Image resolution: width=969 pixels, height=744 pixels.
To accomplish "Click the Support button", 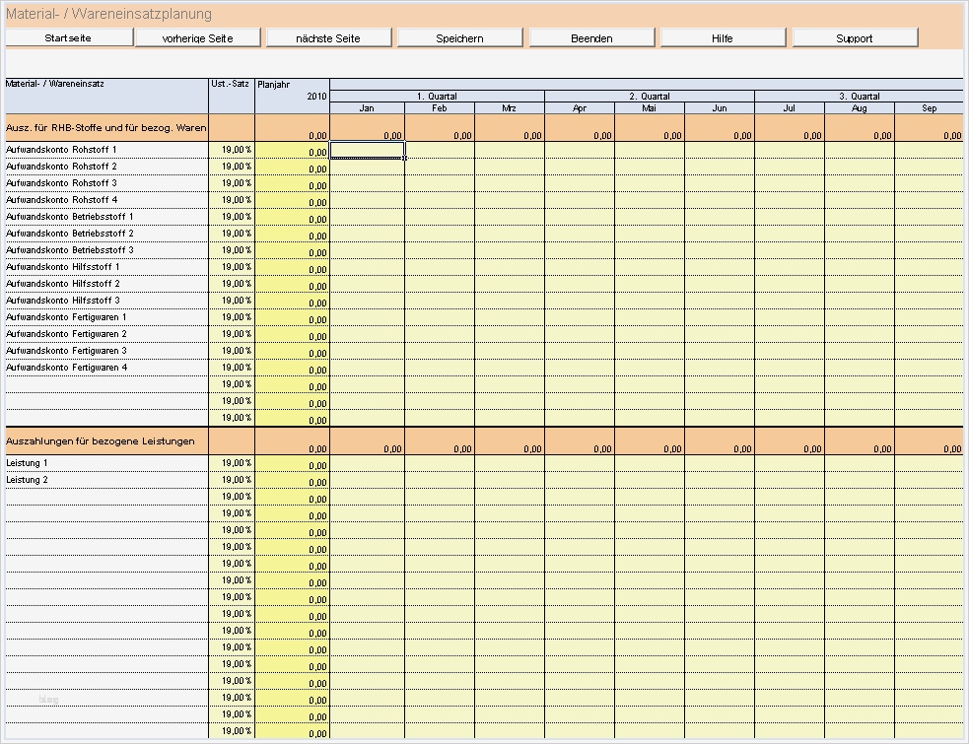I will 855,37.
